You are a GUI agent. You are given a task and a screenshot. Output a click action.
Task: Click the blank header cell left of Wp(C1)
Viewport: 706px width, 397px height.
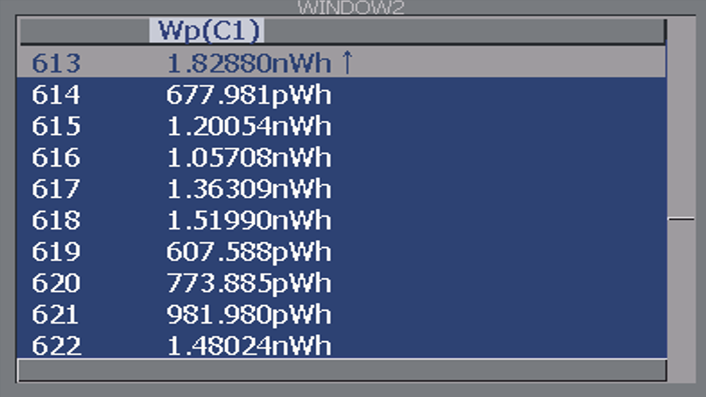point(83,31)
